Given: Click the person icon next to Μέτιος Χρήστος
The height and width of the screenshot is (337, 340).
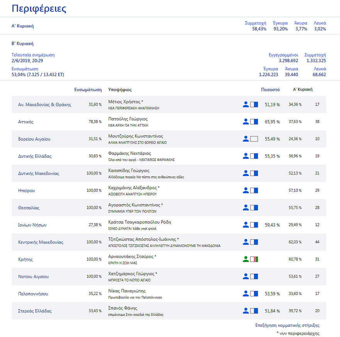Looking at the screenshot, I should [x=245, y=104].
